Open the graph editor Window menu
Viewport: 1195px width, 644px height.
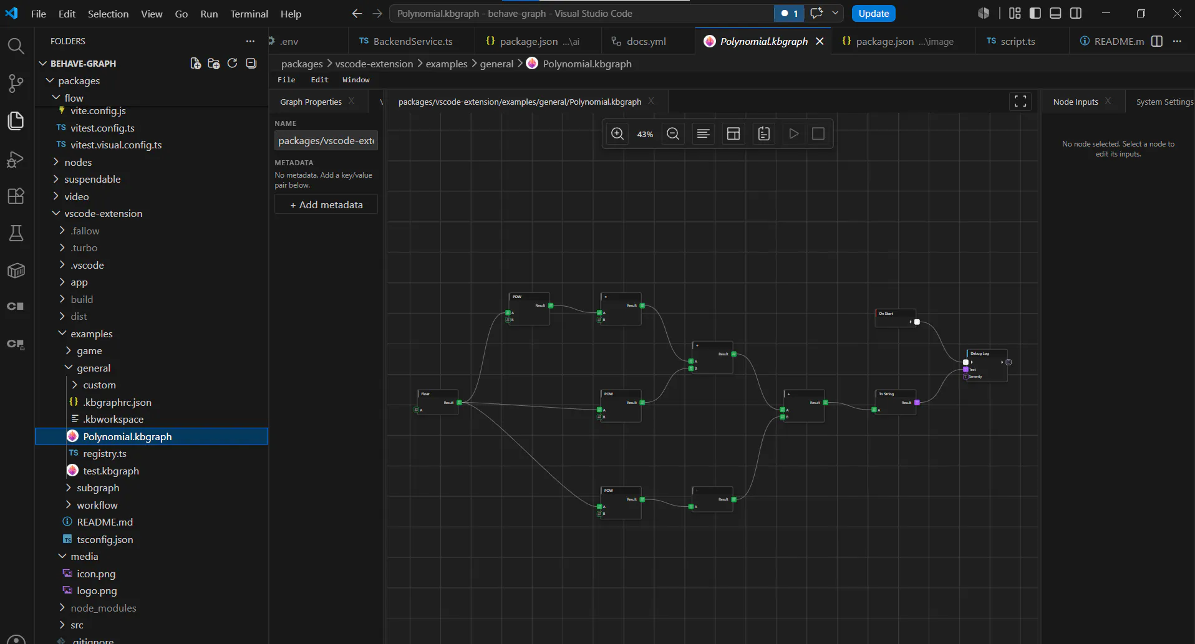point(356,80)
